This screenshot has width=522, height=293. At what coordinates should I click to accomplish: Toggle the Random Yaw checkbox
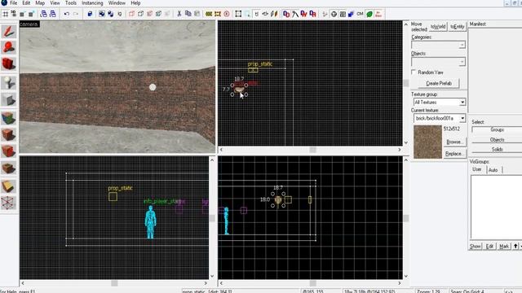pyautogui.click(x=414, y=72)
